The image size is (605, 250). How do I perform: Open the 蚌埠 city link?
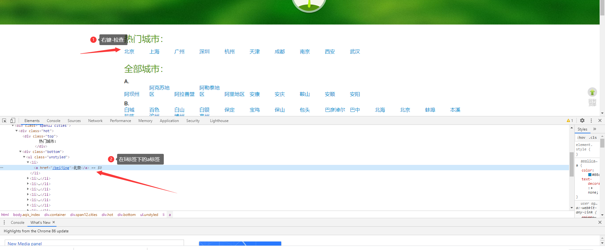(x=430, y=110)
